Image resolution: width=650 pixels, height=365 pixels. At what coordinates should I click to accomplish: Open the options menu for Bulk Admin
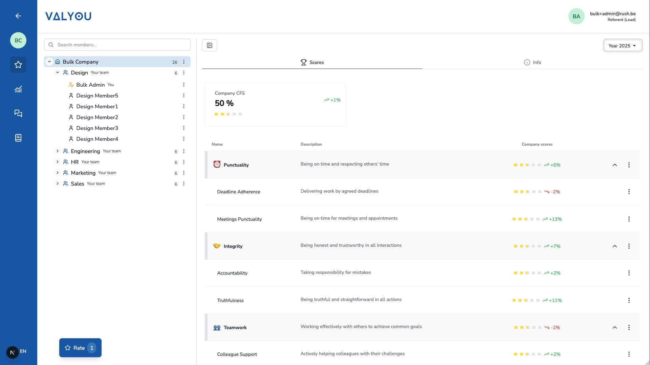coord(184,85)
